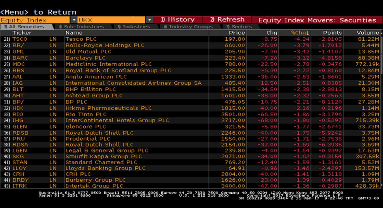Switch to Sub-Industries tab

pyautogui.click(x=81, y=27)
